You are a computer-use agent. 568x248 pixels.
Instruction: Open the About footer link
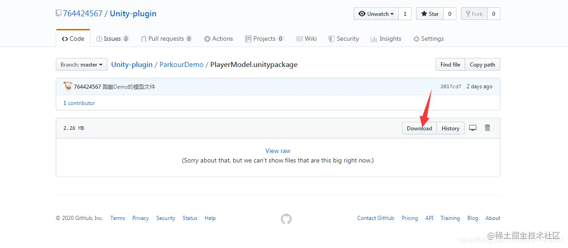point(493,218)
